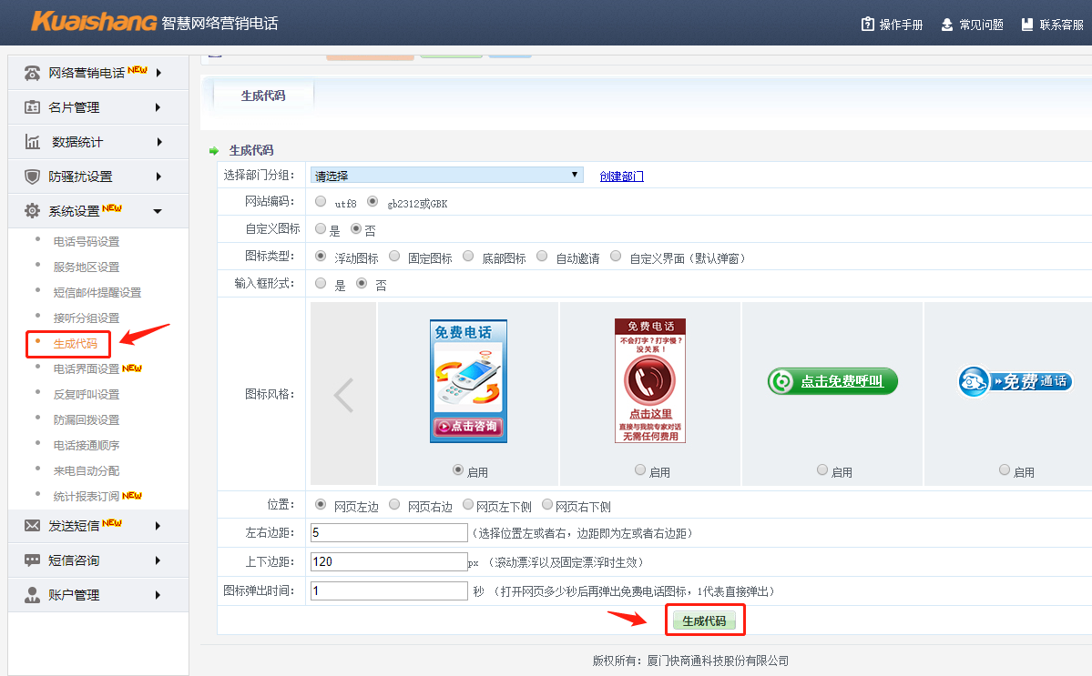
Task: Select utf8 website encoding radio
Action: point(321,202)
